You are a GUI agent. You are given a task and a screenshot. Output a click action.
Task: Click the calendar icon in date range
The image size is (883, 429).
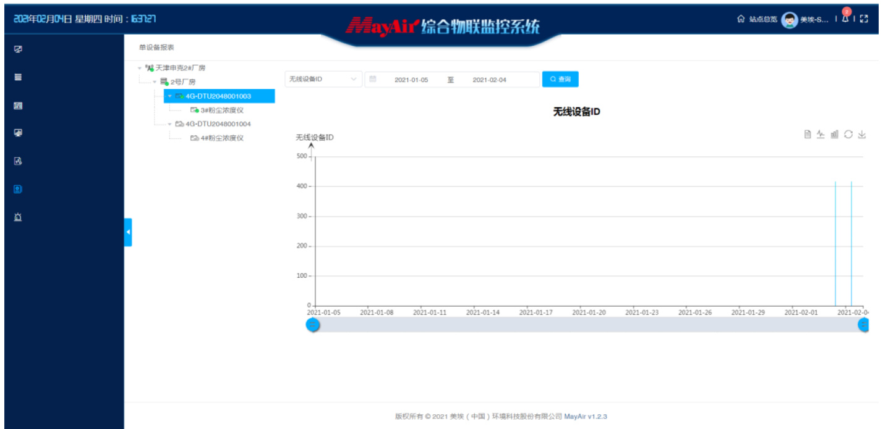click(x=373, y=79)
